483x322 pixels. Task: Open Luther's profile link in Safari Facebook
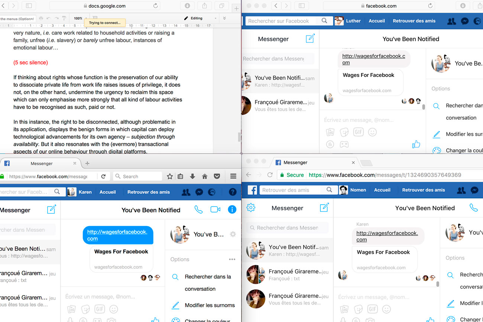pyautogui.click(x=348, y=21)
